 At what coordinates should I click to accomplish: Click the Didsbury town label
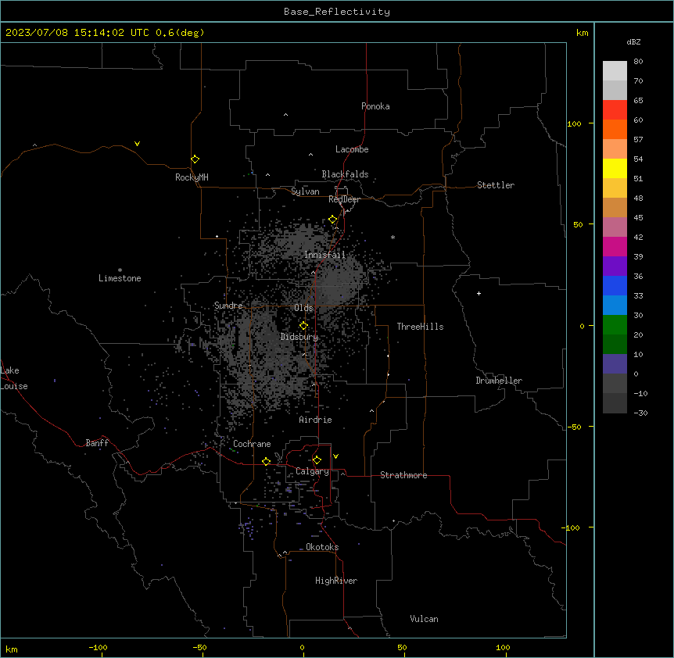[x=299, y=337]
